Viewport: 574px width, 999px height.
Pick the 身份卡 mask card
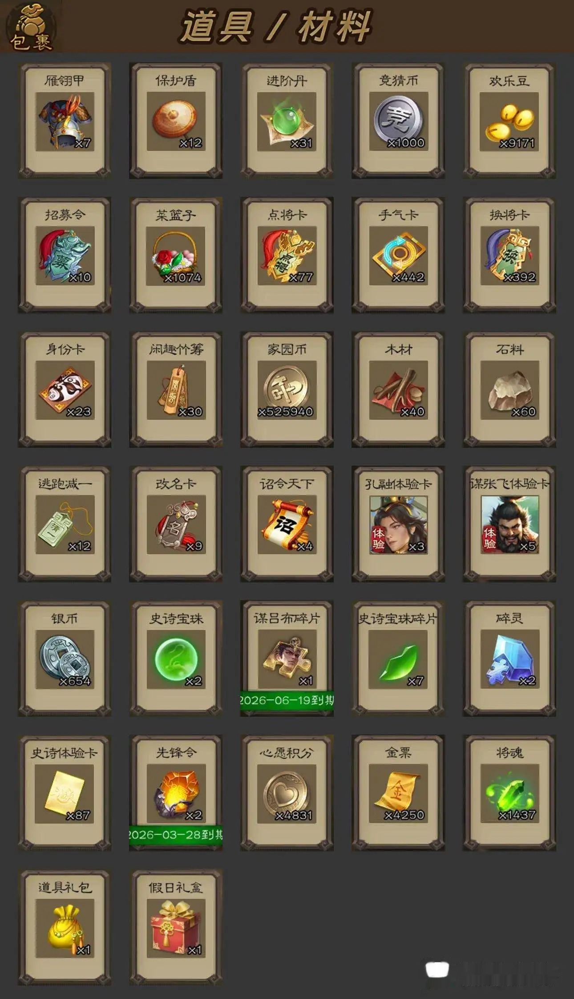pos(65,390)
